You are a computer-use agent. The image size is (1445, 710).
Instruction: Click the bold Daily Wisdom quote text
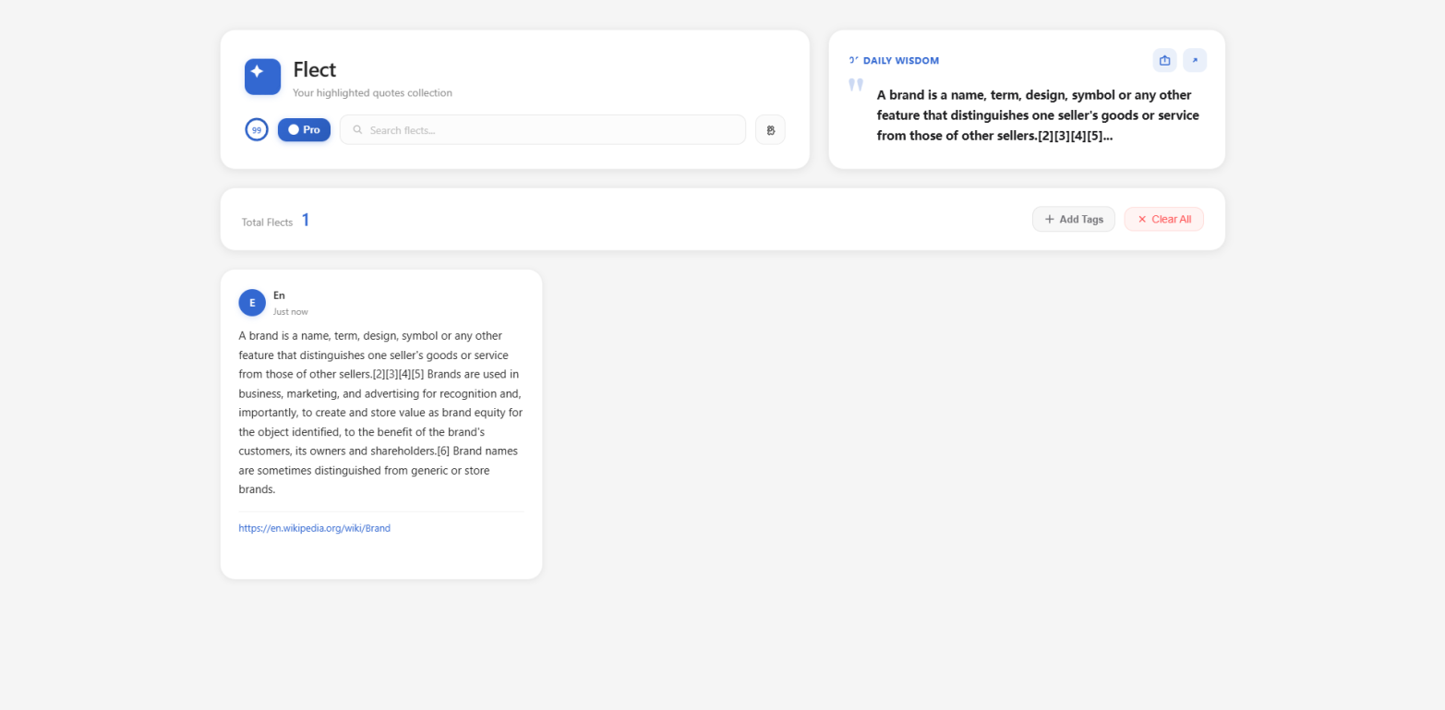(1037, 115)
